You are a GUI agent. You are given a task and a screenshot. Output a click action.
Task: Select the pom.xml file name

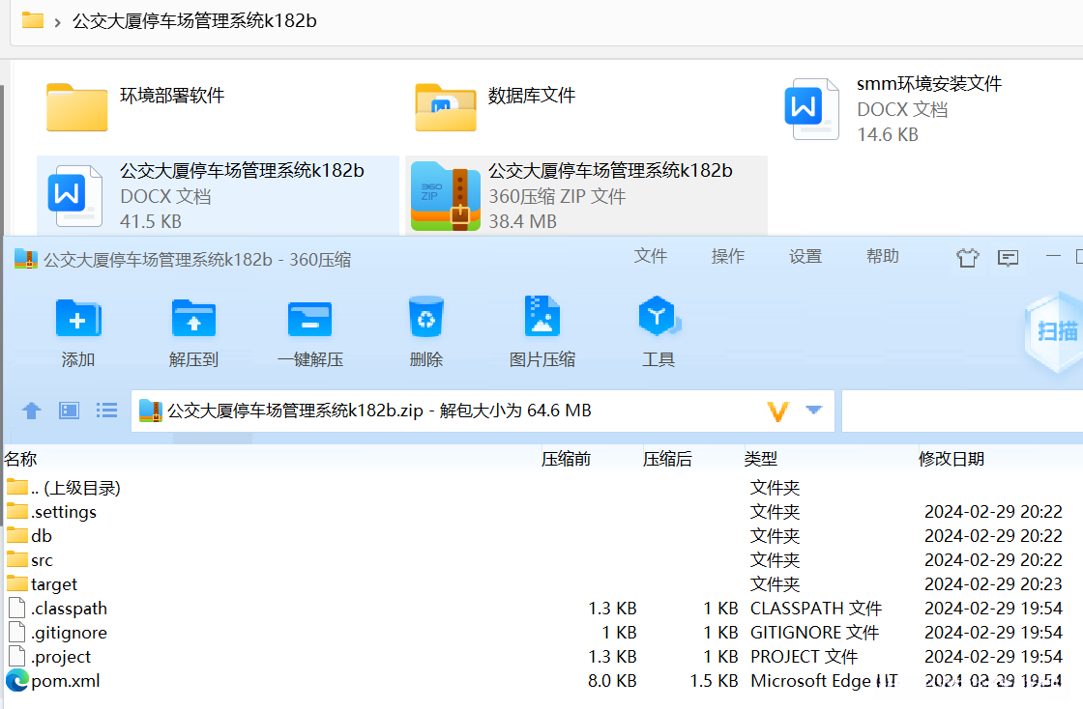point(66,681)
